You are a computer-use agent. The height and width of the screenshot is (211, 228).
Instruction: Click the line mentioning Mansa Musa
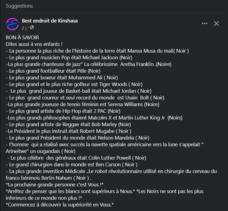tap(97, 51)
